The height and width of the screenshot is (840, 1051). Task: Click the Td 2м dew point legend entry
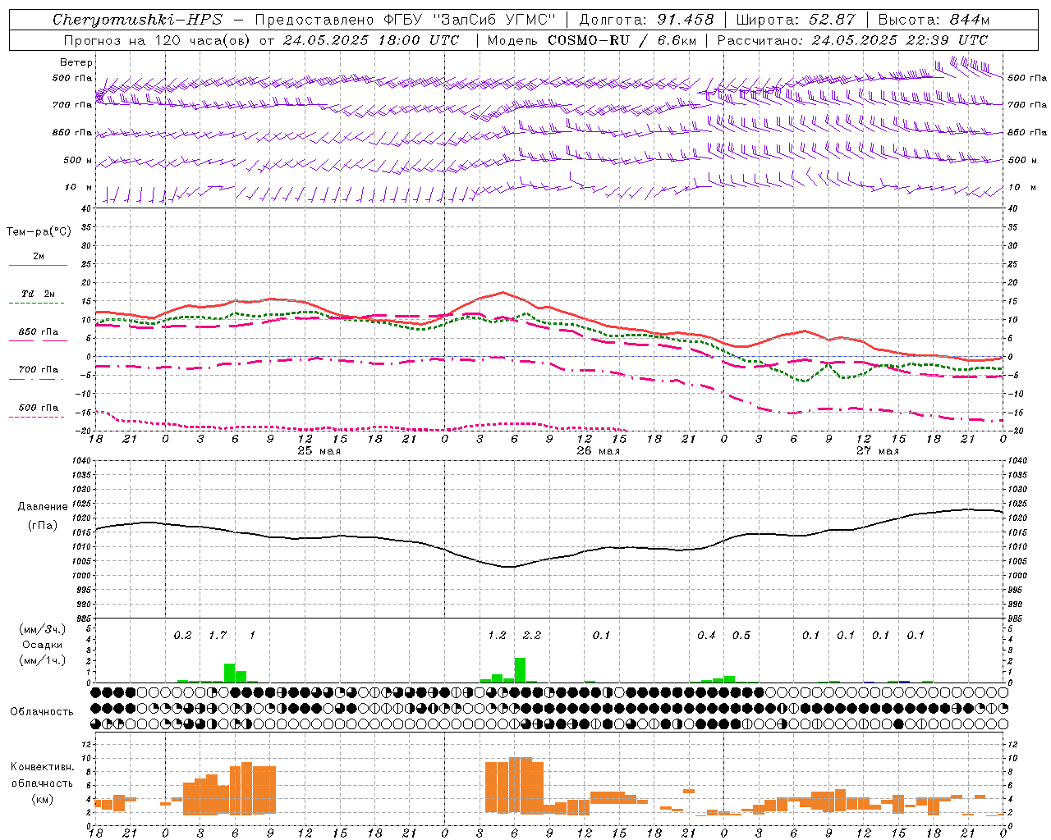point(39,294)
